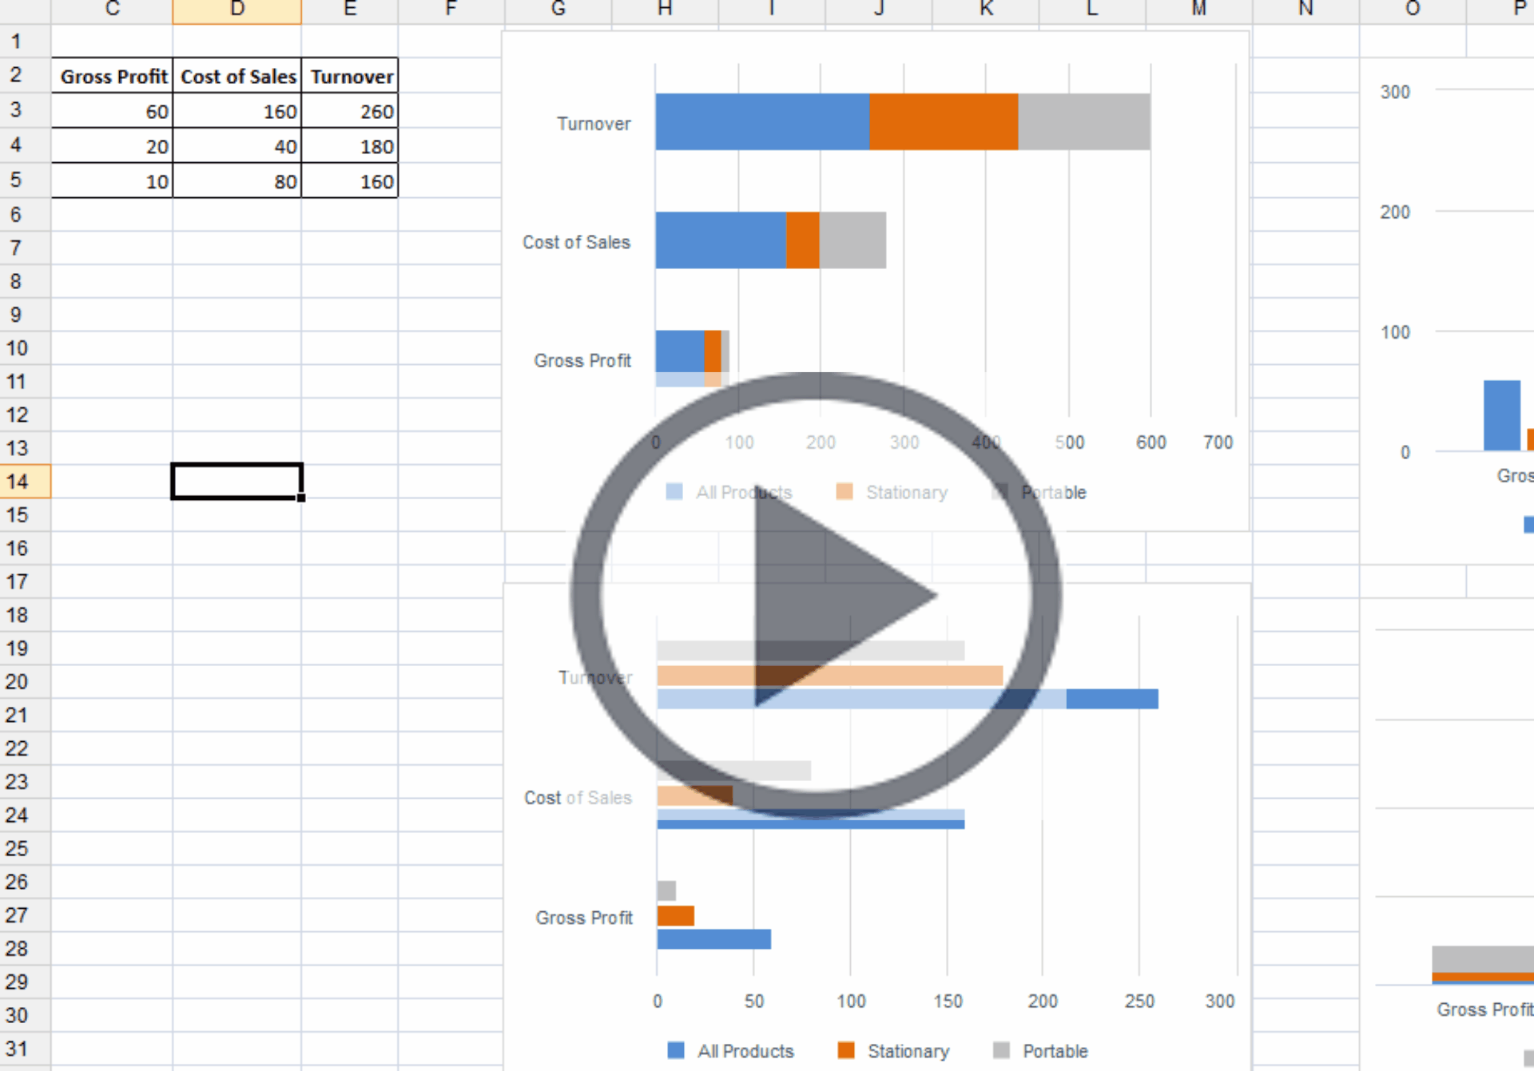Click Gross Profit label in bottom chart
The width and height of the screenshot is (1534, 1071).
584,918
